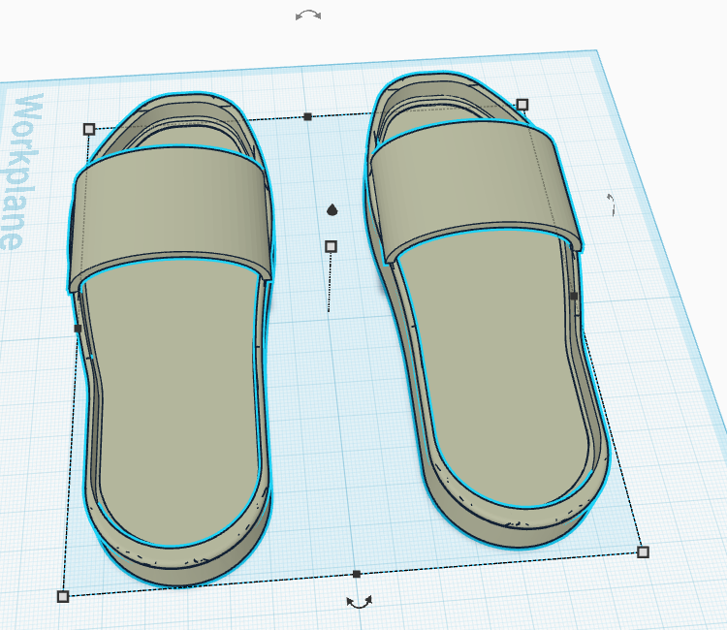
Task: Select the bottom-right corner resize handle
Action: coord(643,552)
